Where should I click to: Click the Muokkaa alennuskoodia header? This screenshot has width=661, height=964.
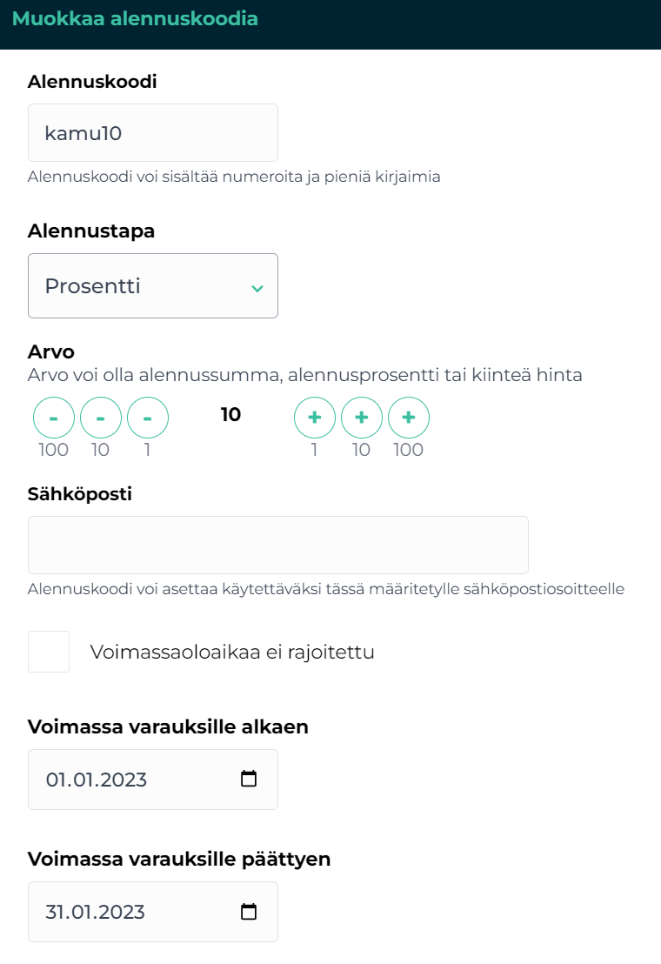click(140, 18)
